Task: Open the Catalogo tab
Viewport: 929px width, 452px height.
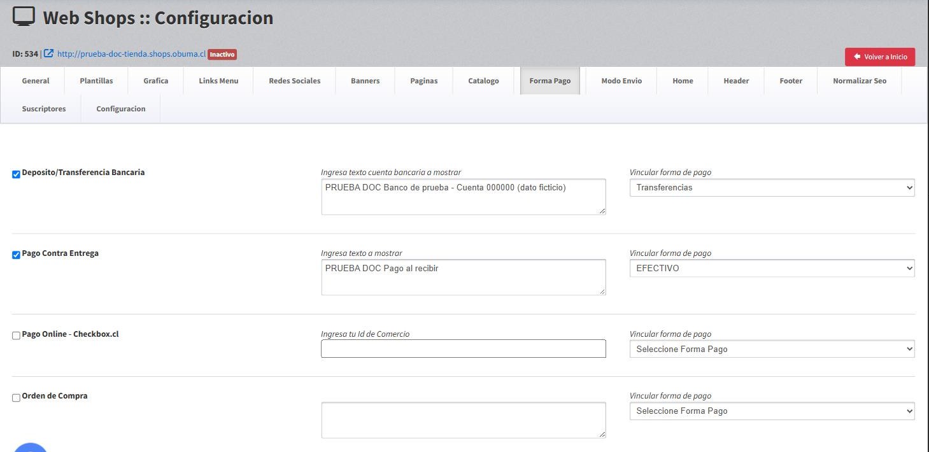Action: click(x=483, y=81)
